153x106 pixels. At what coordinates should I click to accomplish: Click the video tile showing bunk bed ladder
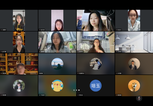click(96, 42)
